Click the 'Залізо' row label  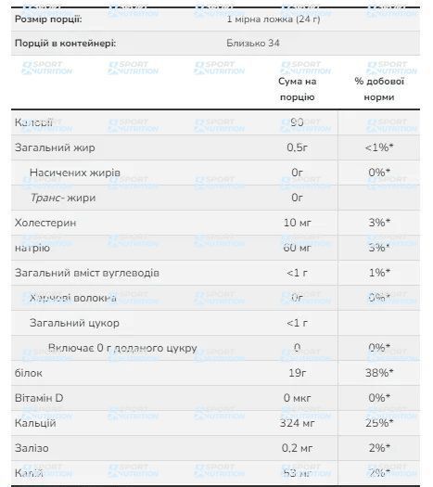(x=32, y=448)
